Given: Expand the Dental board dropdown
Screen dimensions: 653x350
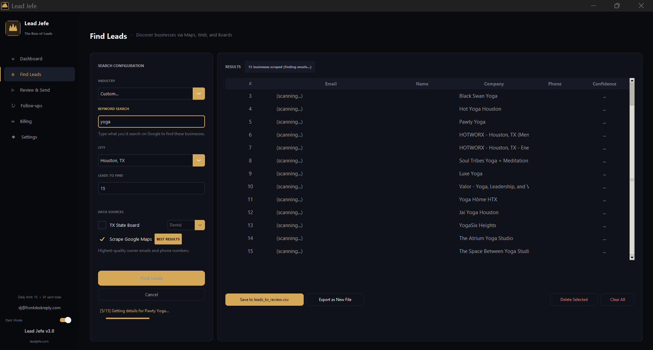Looking at the screenshot, I should coord(200,225).
